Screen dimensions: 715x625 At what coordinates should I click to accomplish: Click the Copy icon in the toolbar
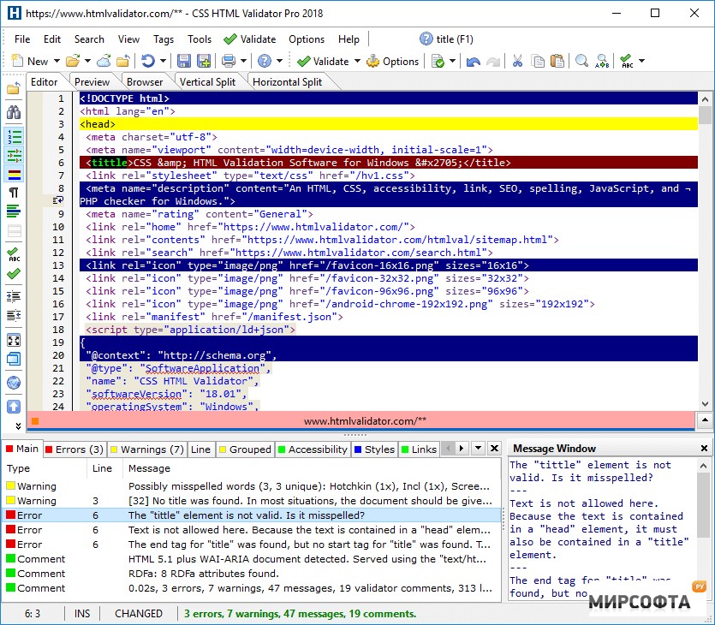point(539,61)
